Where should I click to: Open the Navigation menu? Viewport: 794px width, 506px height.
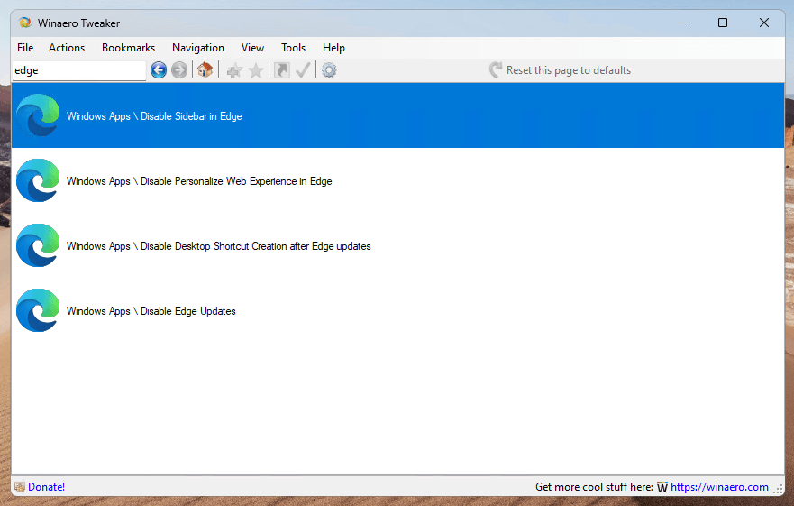pyautogui.click(x=198, y=48)
